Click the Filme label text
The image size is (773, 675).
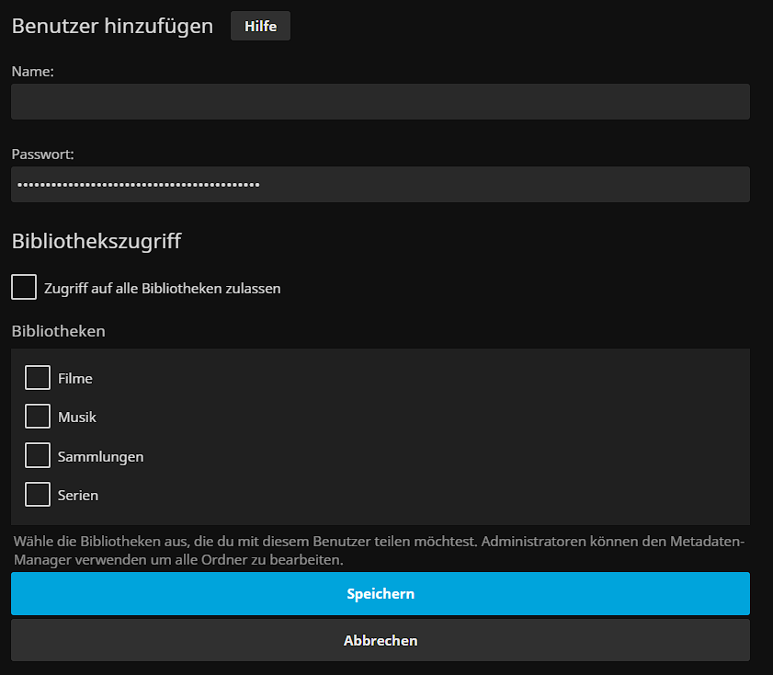[75, 379]
